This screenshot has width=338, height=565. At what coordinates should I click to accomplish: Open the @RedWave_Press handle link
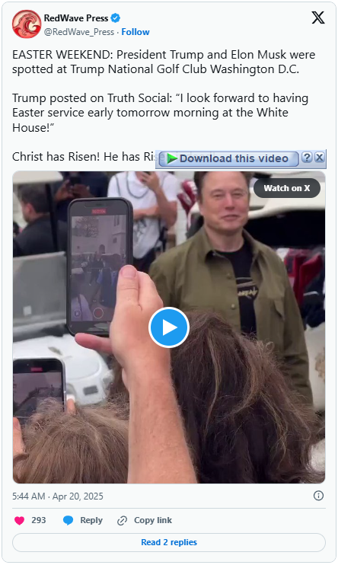tap(79, 32)
